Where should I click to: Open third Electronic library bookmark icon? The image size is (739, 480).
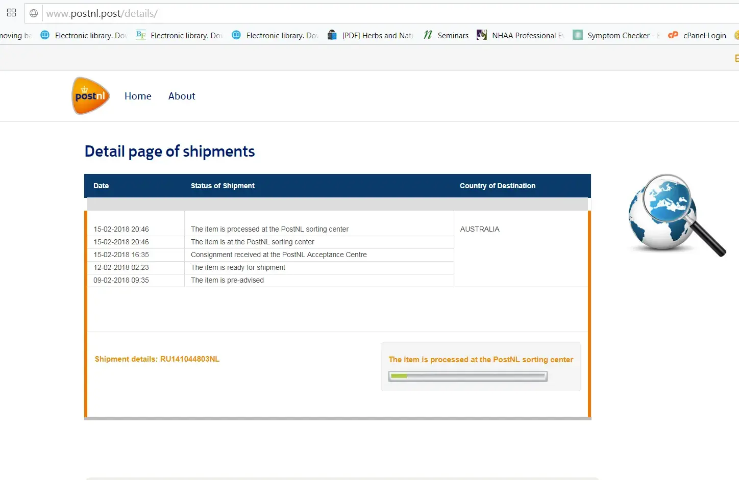pos(236,35)
